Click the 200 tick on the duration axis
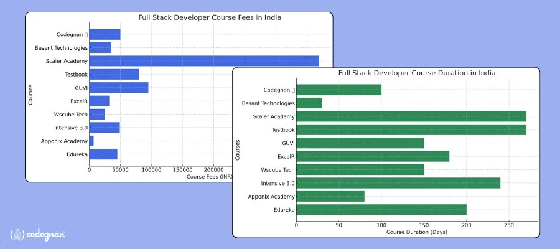 coord(467,225)
